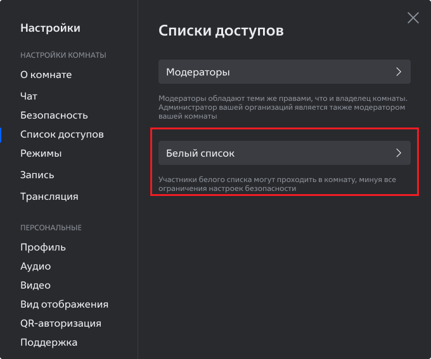Switch to Режимы settings
This screenshot has height=359, width=431.
click(x=41, y=153)
